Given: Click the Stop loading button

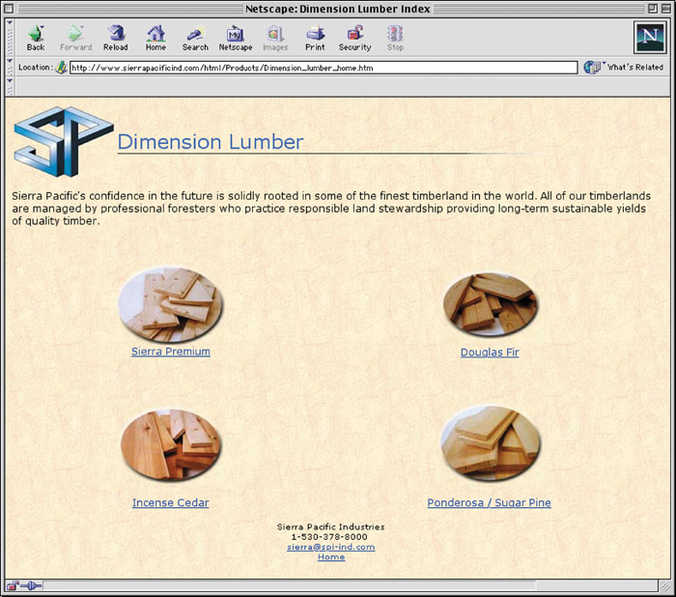Looking at the screenshot, I should [x=395, y=39].
